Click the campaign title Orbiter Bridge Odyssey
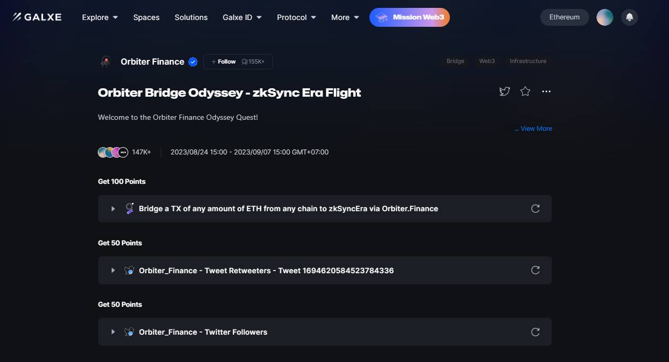The image size is (669, 362). click(229, 93)
